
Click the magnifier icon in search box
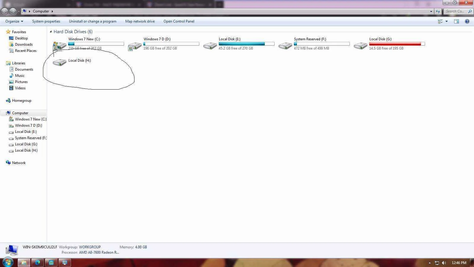(x=470, y=11)
